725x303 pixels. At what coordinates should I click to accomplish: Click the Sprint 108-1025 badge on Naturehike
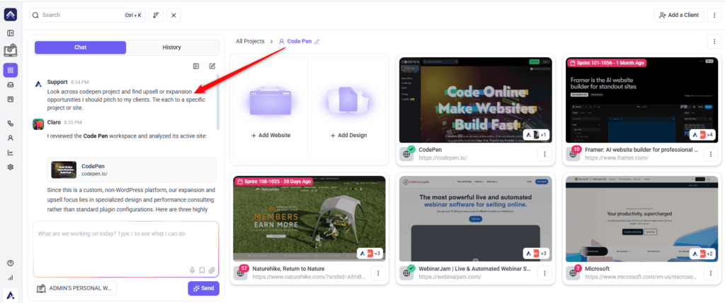[273, 182]
